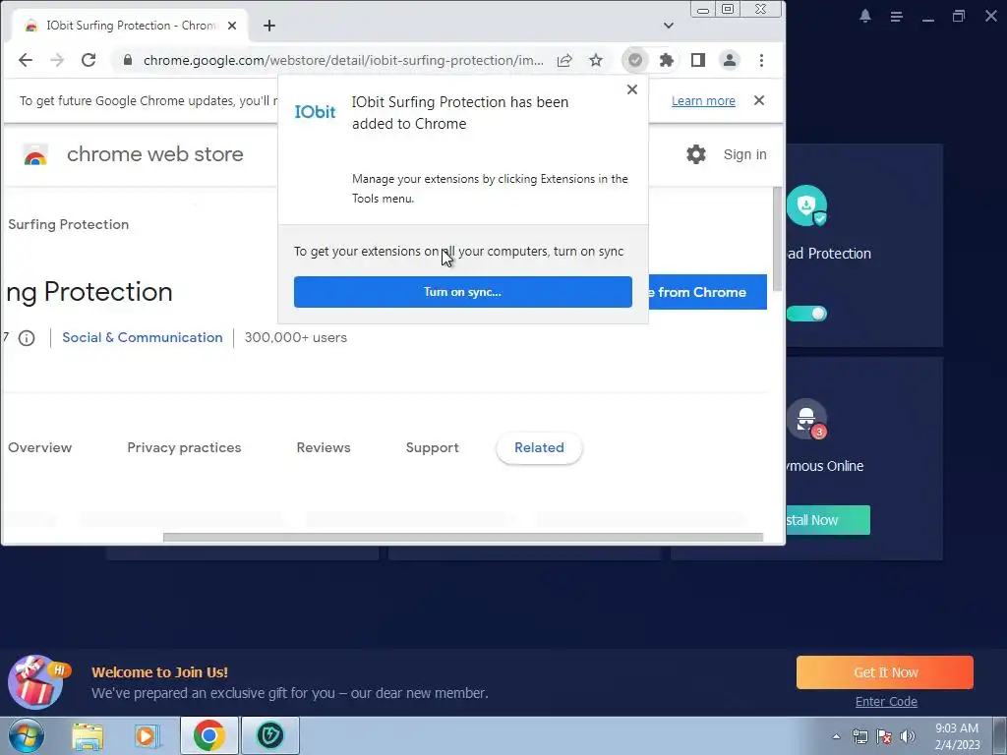Open a new Chrome tab with plus
The image size is (1007, 755).
[269, 26]
